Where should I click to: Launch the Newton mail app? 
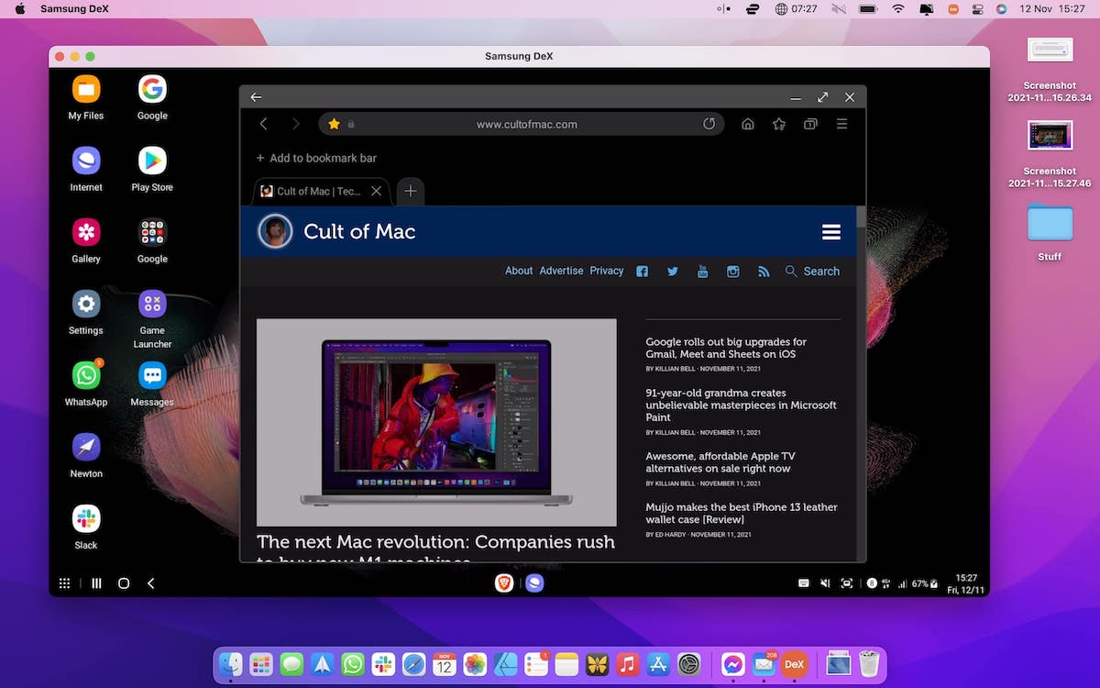coord(86,448)
